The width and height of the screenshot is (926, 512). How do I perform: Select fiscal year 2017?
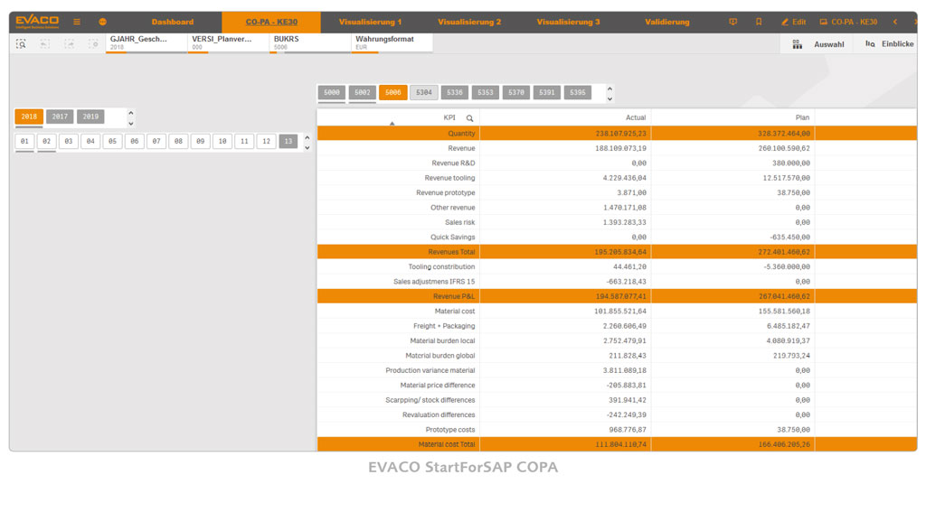(x=60, y=116)
